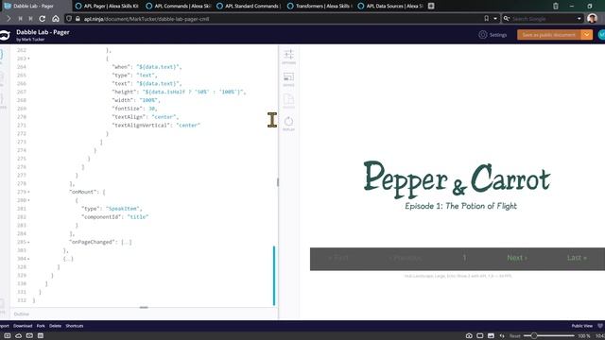This screenshot has height=340, width=605.
Task: Click the cloud sync icon in the status bar
Action: [x=18, y=336]
